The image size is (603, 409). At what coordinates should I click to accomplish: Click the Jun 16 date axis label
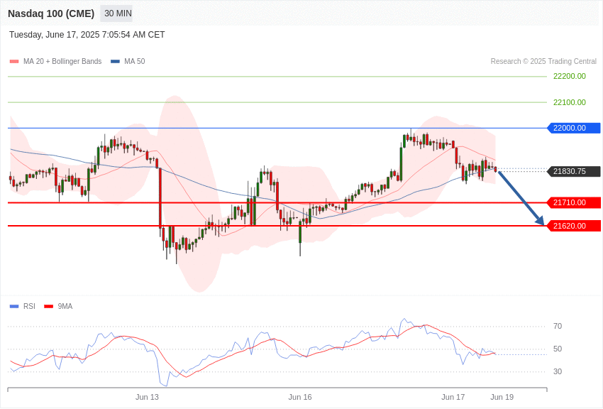(x=300, y=397)
